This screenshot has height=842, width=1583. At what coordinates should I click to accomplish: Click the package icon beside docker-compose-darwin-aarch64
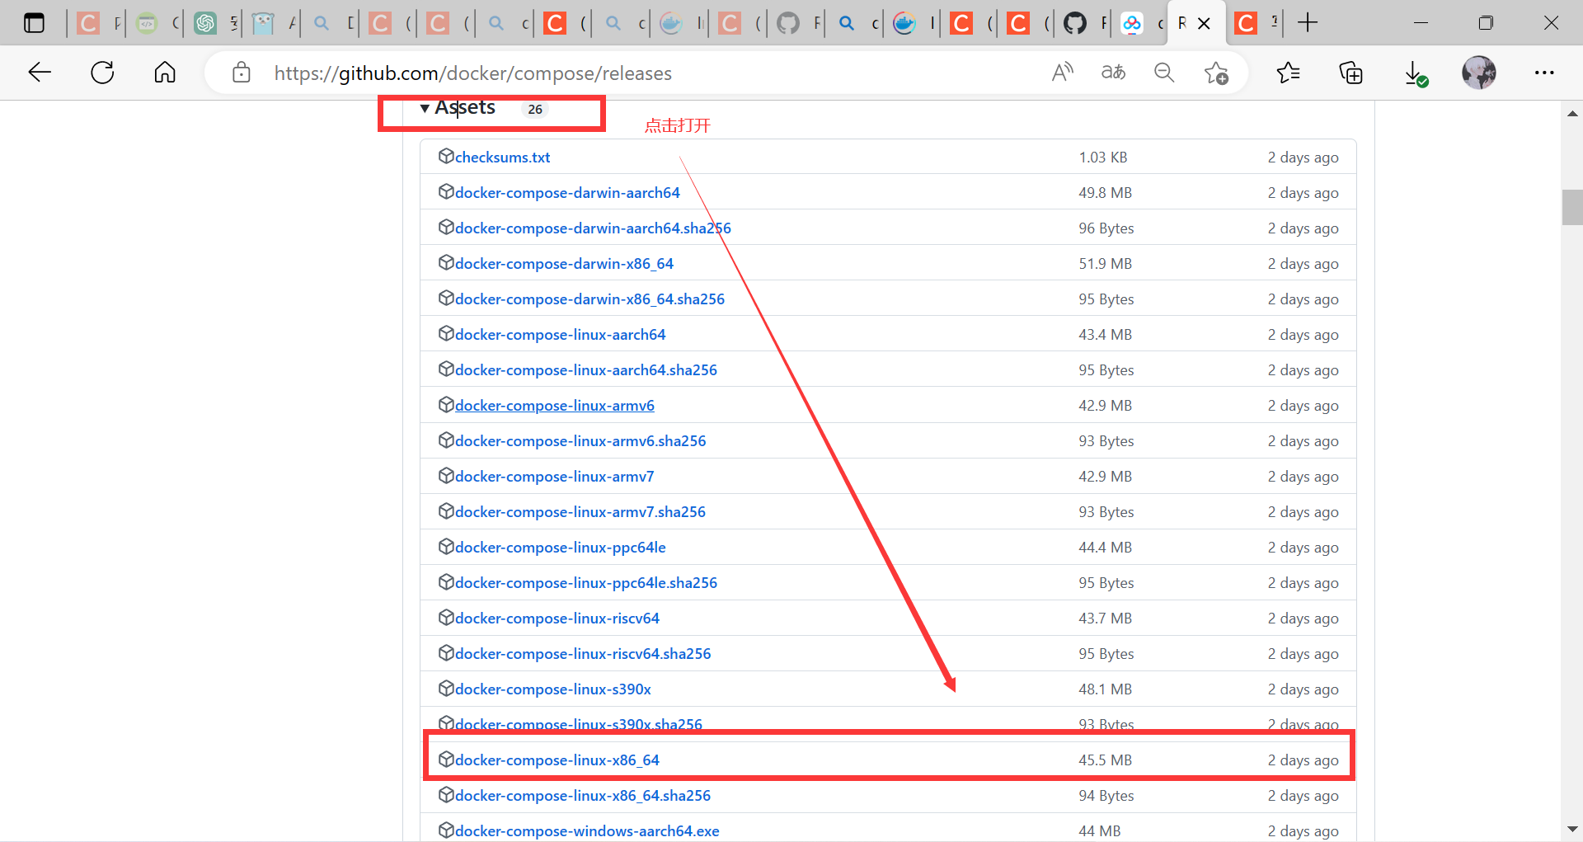click(446, 192)
